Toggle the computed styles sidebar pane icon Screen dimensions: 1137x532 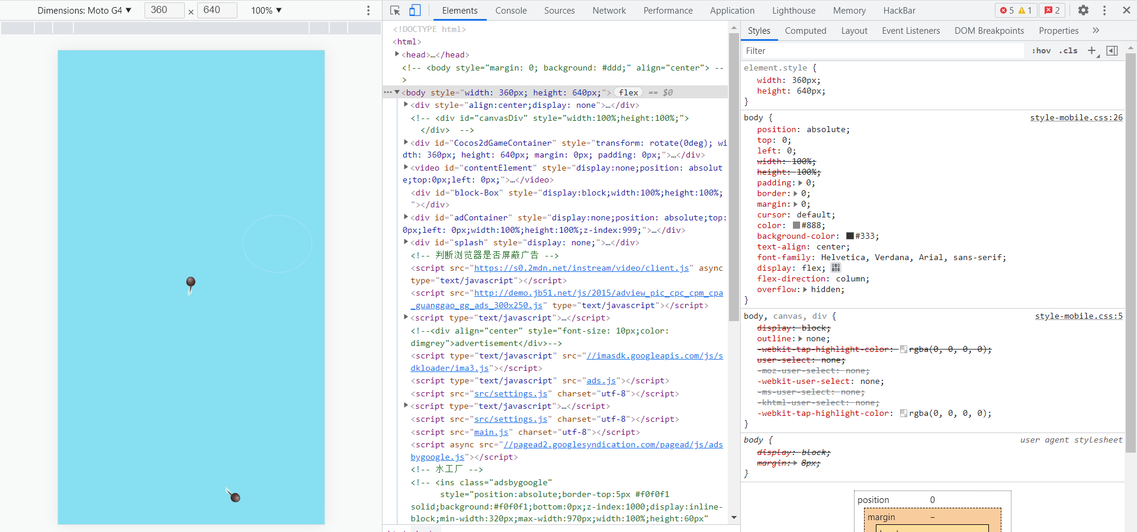1112,51
